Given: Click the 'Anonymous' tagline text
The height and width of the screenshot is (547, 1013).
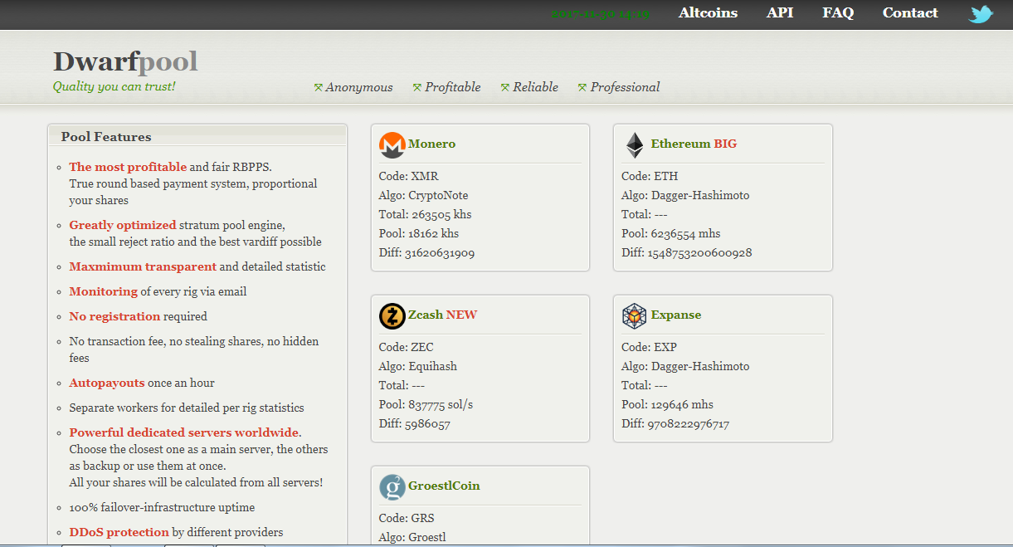Looking at the screenshot, I should tap(359, 87).
